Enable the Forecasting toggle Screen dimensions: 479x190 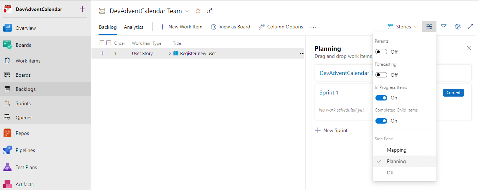381,75
